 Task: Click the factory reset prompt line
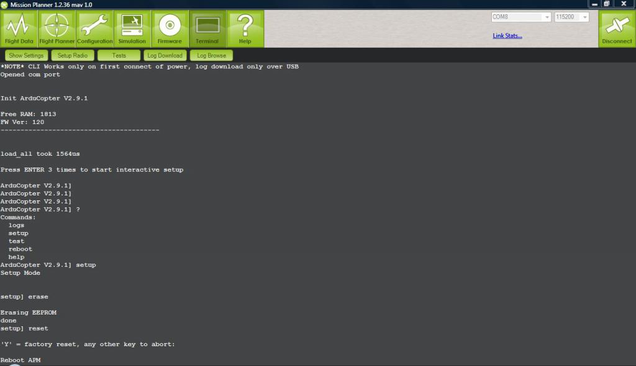(x=88, y=344)
